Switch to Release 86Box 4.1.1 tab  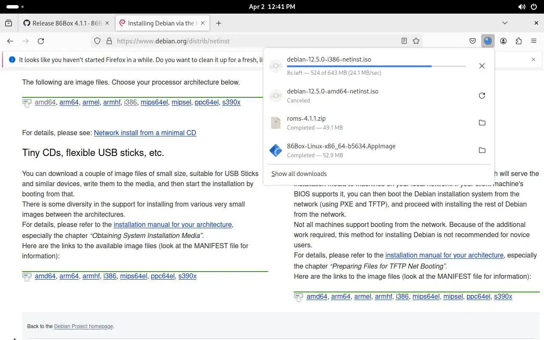(x=66, y=23)
